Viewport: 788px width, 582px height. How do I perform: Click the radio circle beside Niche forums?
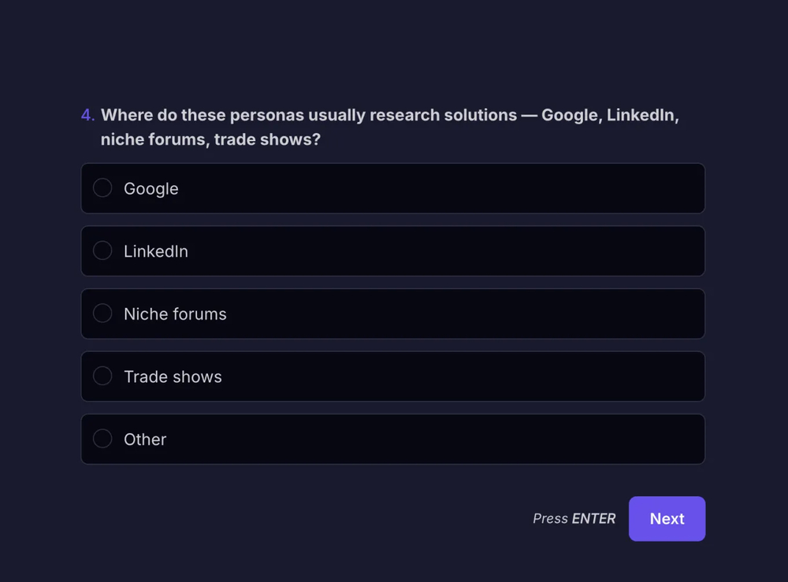(102, 313)
